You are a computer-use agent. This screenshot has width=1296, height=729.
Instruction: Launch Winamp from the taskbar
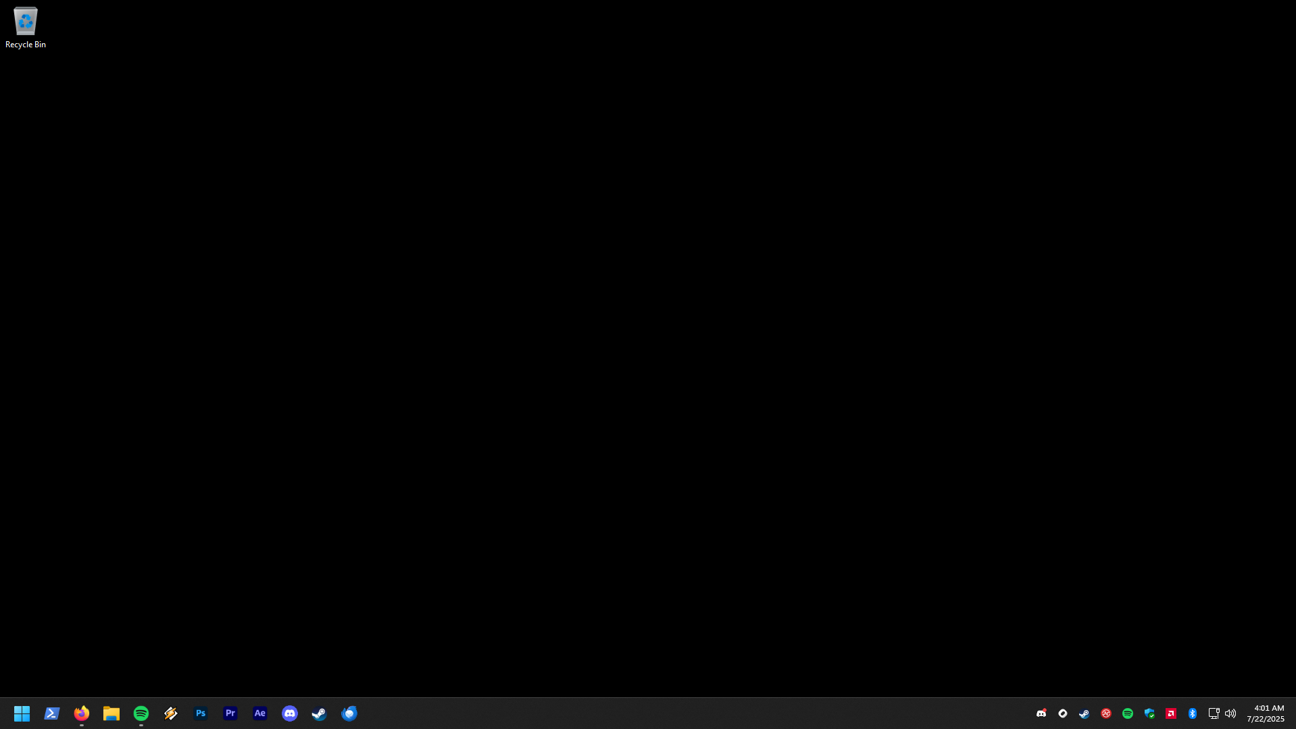click(x=171, y=713)
